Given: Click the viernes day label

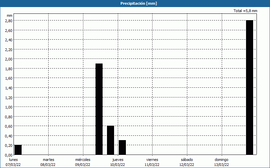Looking at the screenshot, I should pos(152,160).
